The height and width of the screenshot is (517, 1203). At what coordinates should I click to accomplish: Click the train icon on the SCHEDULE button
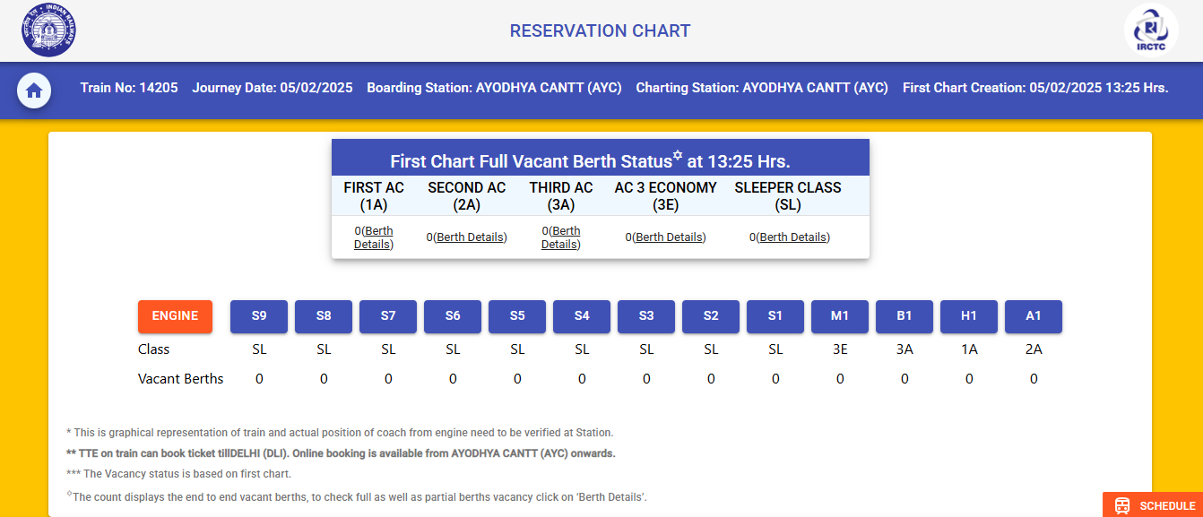pos(1121,505)
